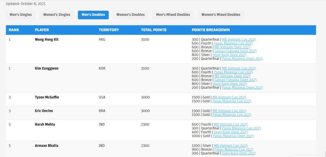This screenshot has height=157, width=326.
Task: Open the Women's Singles tab
Action: tap(57, 15)
